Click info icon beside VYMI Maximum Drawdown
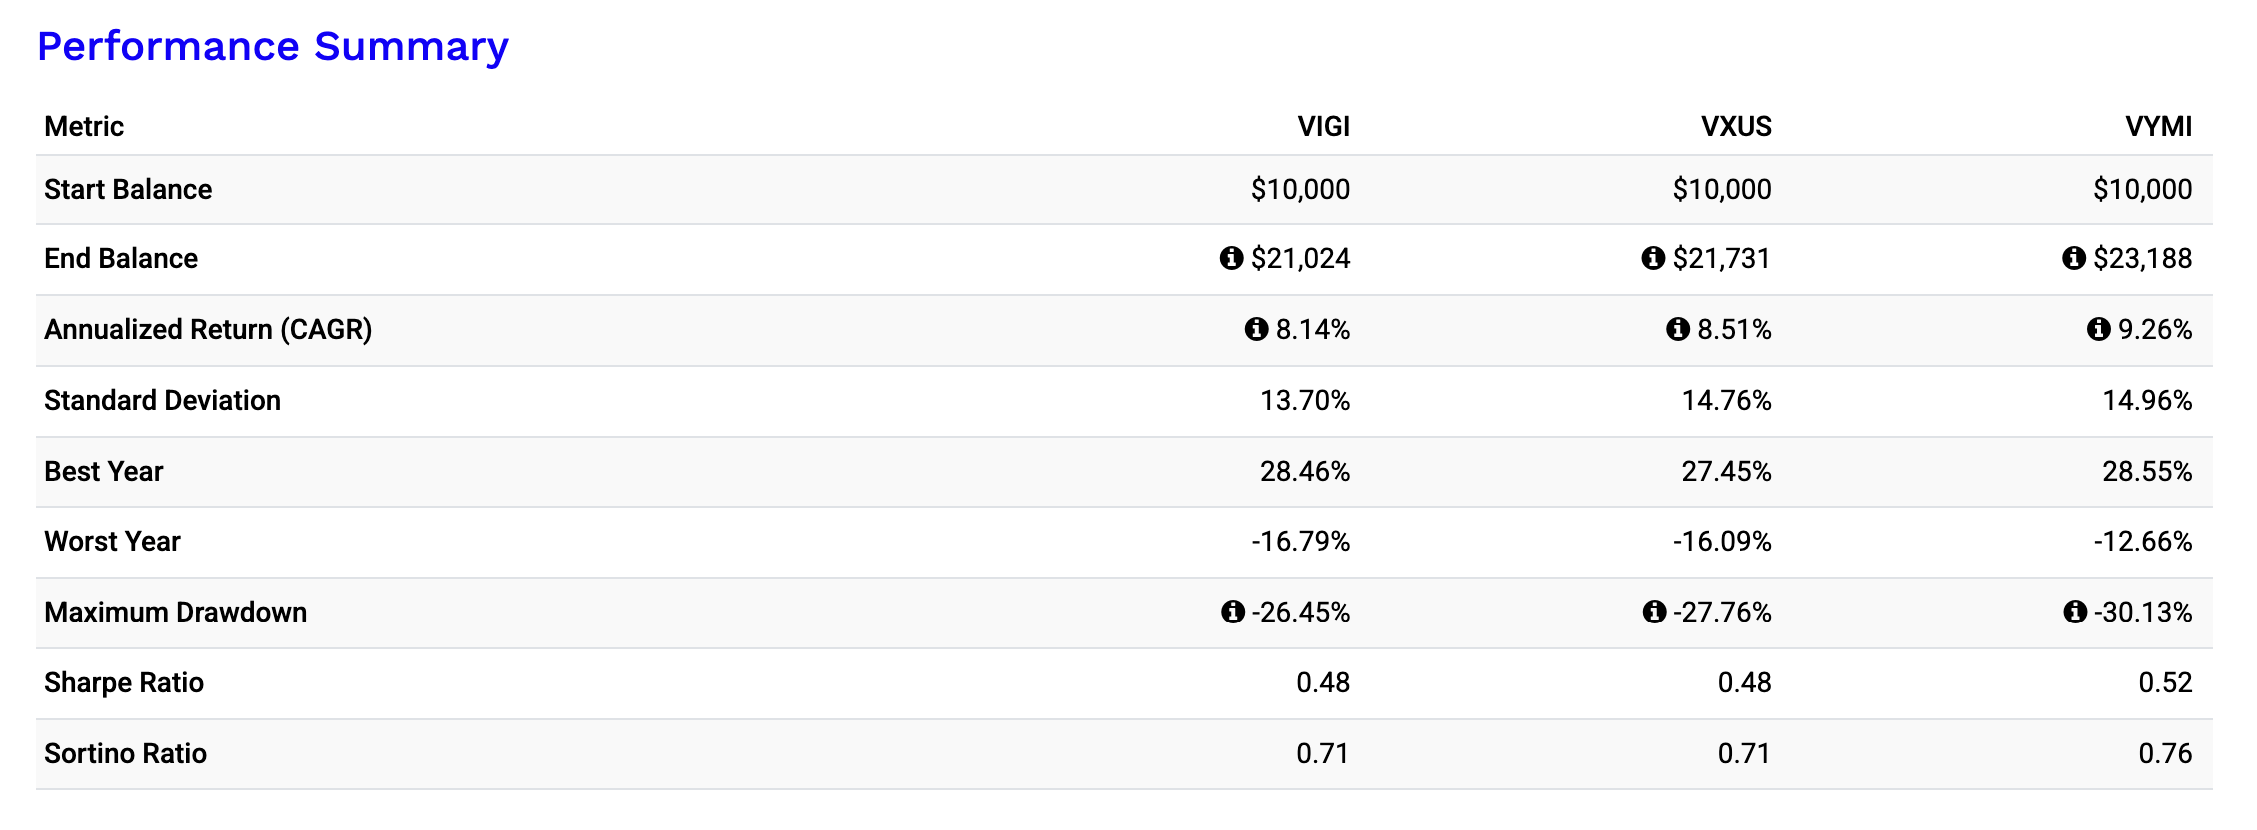Viewport: 2257px width, 830px height. (2075, 612)
